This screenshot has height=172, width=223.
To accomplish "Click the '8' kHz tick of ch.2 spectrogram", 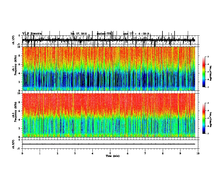I will pyautogui.click(x=19, y=102).
